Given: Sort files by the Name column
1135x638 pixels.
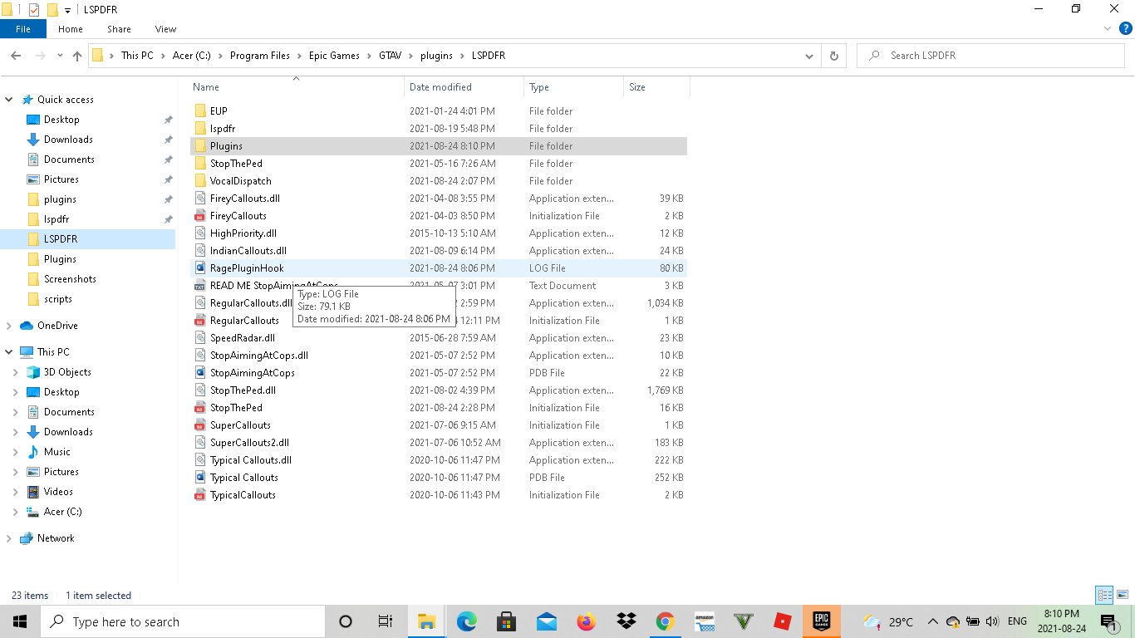Looking at the screenshot, I should 297,87.
